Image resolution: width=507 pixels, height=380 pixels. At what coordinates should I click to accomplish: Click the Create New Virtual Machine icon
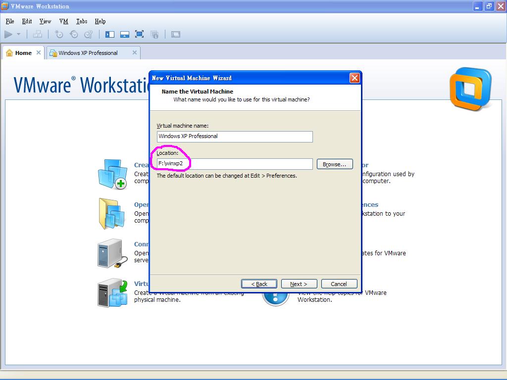point(112,175)
